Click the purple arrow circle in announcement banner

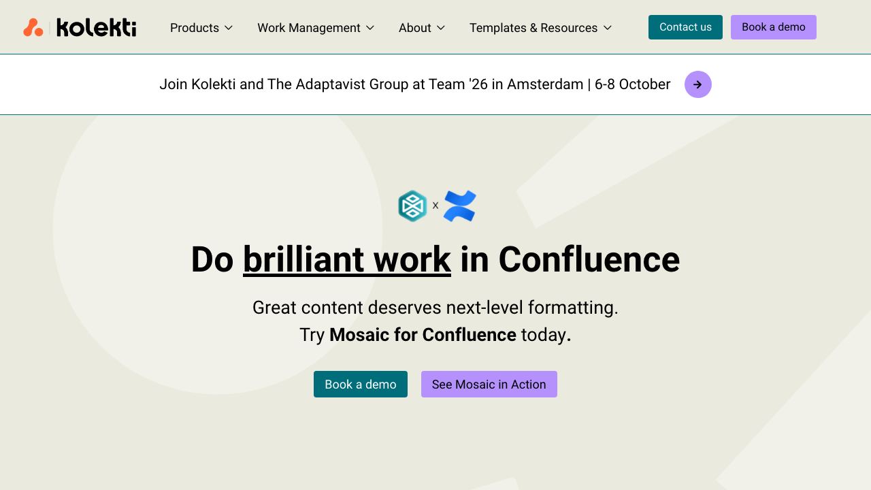(698, 84)
